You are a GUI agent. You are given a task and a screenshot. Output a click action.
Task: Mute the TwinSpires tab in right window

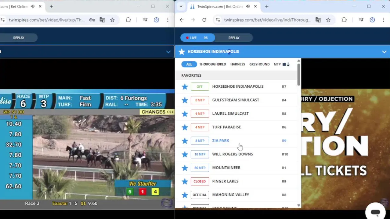[248, 6]
